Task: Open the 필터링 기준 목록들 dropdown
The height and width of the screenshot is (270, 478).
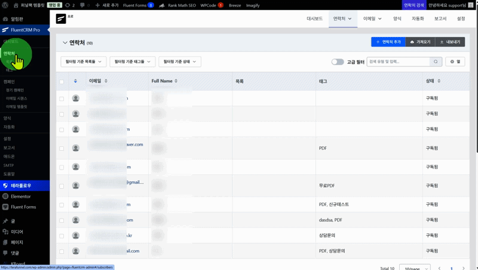Action: pos(83,62)
